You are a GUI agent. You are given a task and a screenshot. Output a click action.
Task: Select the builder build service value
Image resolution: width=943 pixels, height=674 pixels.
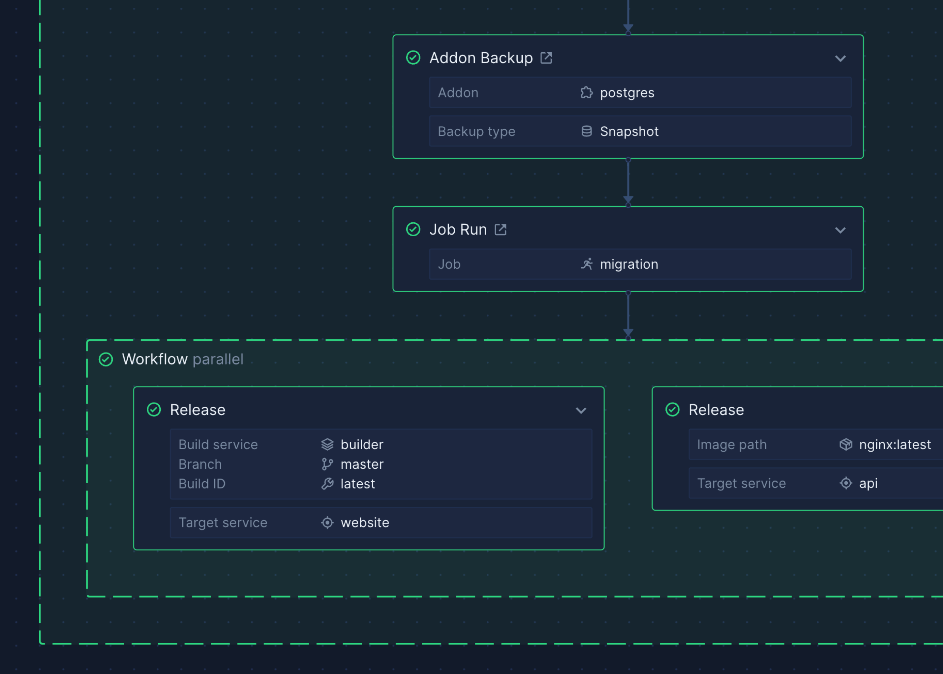[362, 445]
